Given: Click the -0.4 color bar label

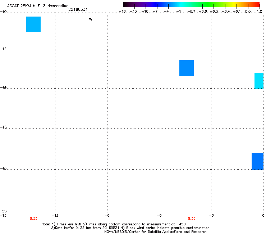Looking at the screenshot, I should (x=226, y=12).
